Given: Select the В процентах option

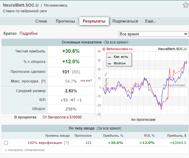Looking at the screenshot, I should tap(25, 117).
